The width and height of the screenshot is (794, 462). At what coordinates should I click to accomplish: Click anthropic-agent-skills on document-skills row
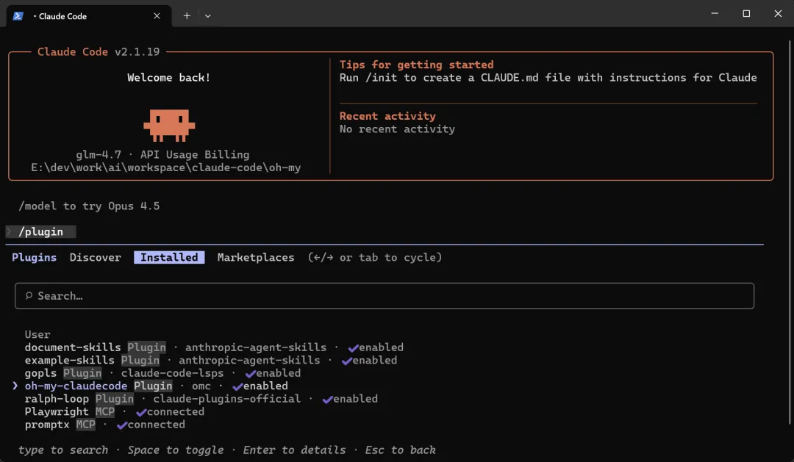click(256, 347)
